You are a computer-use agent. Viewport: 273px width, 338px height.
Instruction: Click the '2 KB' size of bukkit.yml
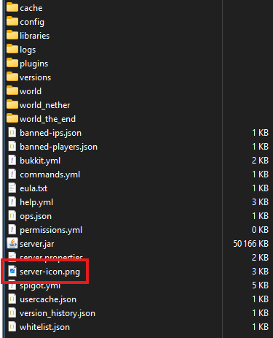(x=260, y=161)
